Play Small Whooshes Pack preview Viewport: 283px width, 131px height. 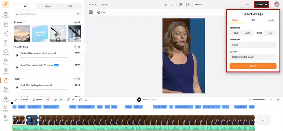pos(17,67)
